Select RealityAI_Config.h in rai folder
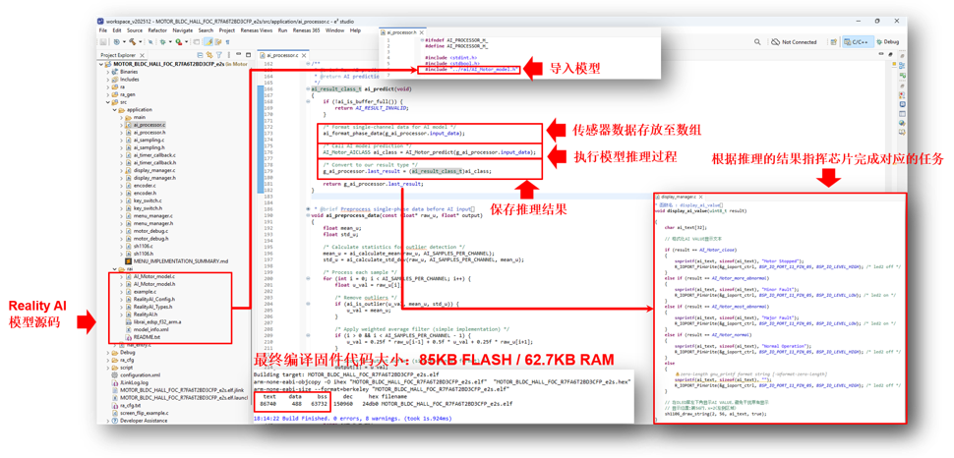The width and height of the screenshot is (954, 458). (153, 299)
